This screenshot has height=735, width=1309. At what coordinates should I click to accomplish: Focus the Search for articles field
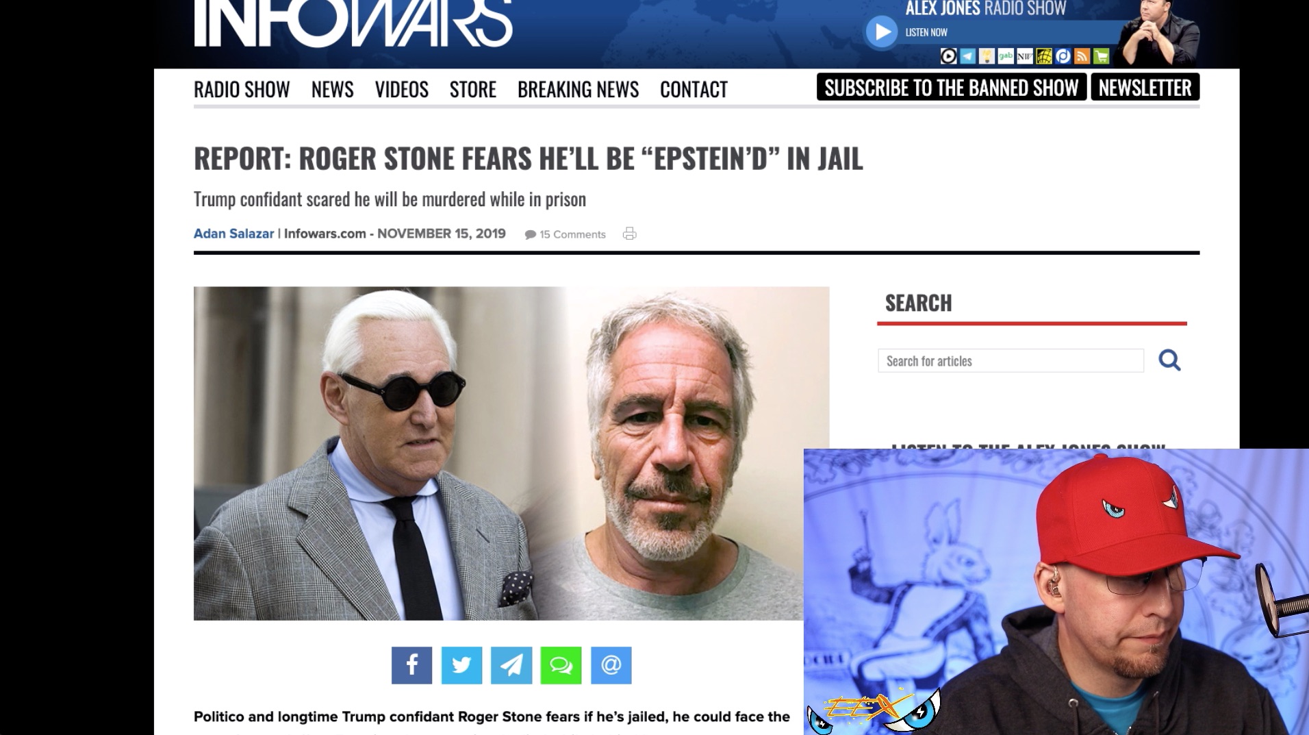pyautogui.click(x=1011, y=360)
